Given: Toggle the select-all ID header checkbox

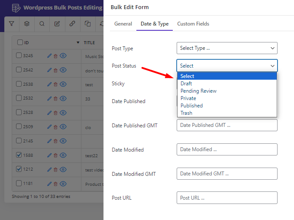Looking at the screenshot, I should [20, 42].
